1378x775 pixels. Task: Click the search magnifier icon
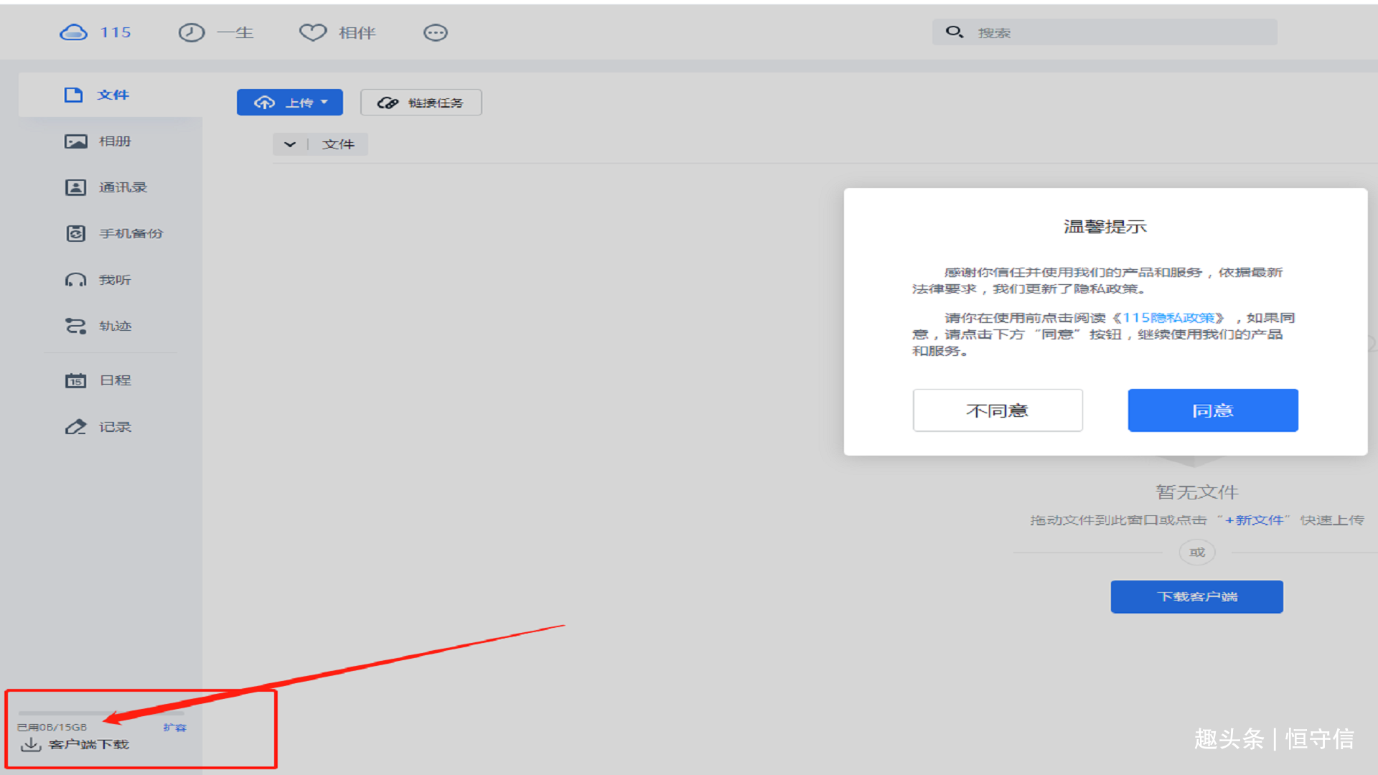coord(955,32)
